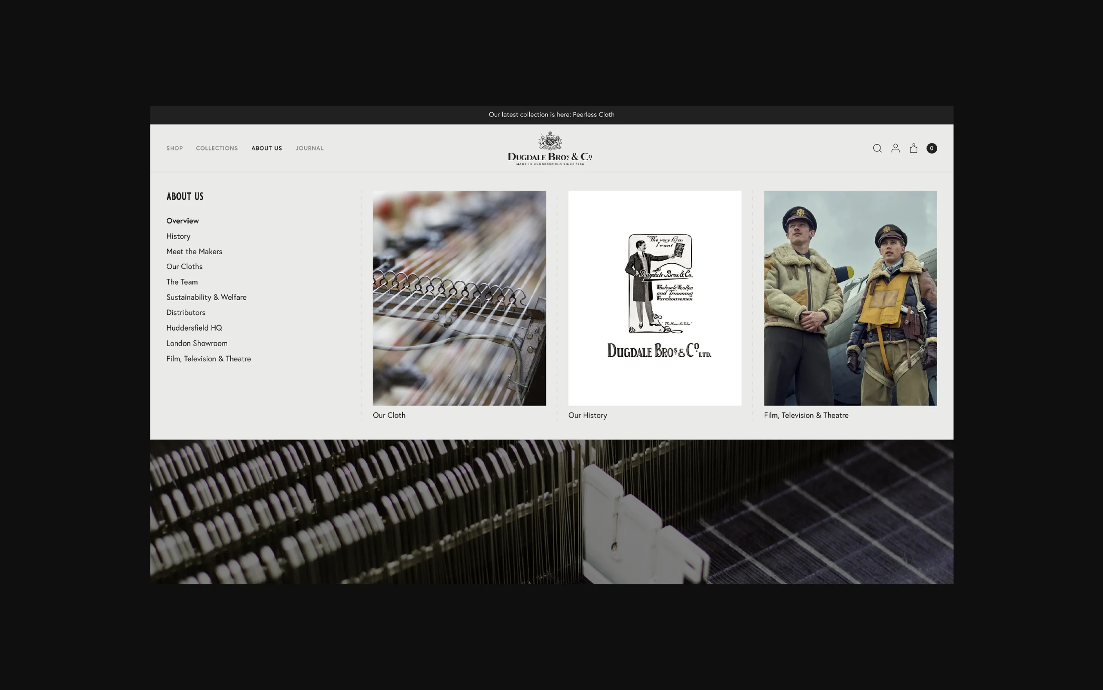The height and width of the screenshot is (690, 1103).
Task: Click the user account icon
Action: (895, 148)
